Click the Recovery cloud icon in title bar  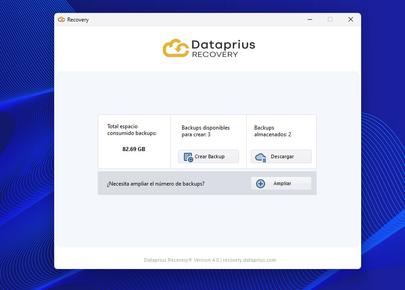tap(61, 19)
